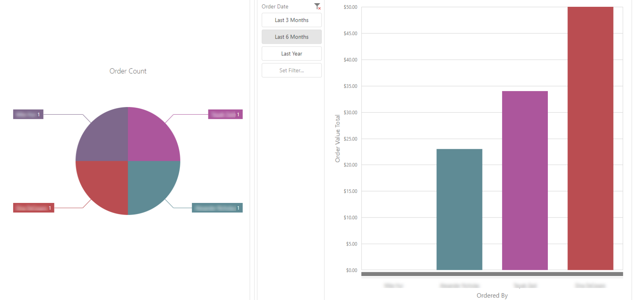This screenshot has height=300, width=636.
Task: Toggle the Last 6 Months filter
Action: tap(291, 37)
